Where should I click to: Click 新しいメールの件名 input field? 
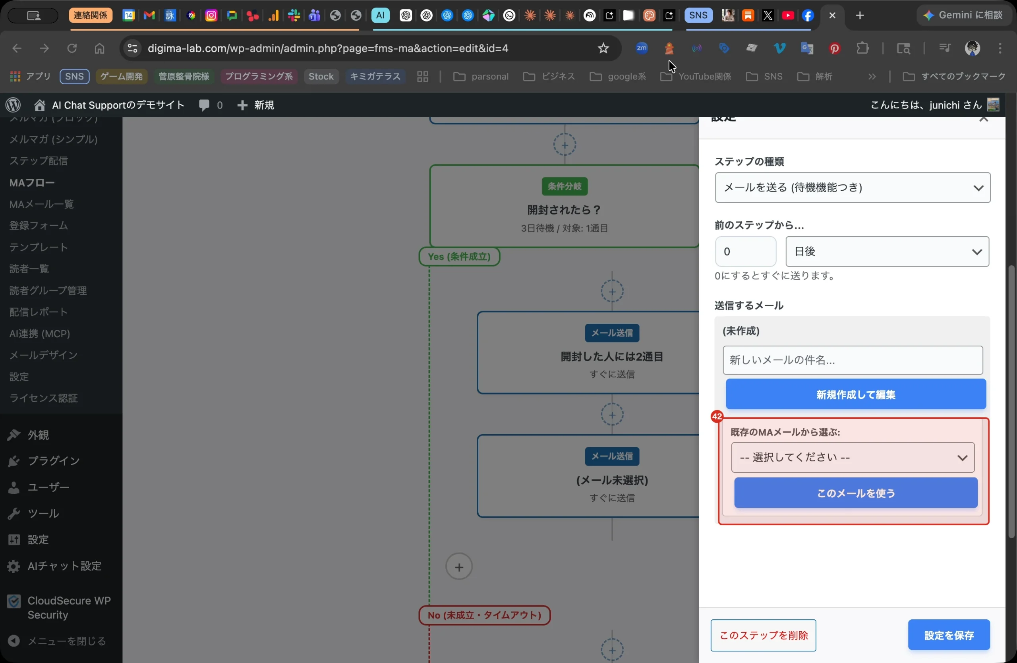(853, 361)
